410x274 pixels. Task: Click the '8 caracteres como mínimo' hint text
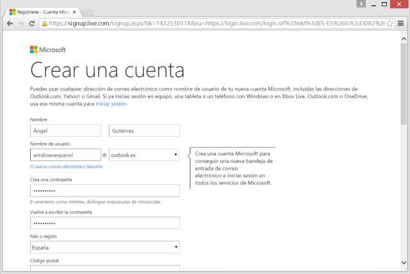click(95, 202)
